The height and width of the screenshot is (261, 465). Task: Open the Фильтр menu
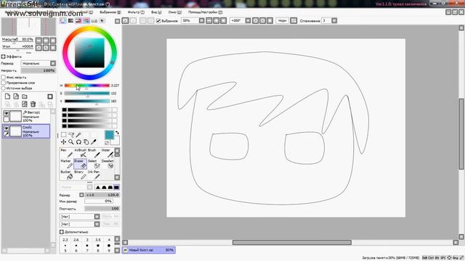[x=136, y=12]
